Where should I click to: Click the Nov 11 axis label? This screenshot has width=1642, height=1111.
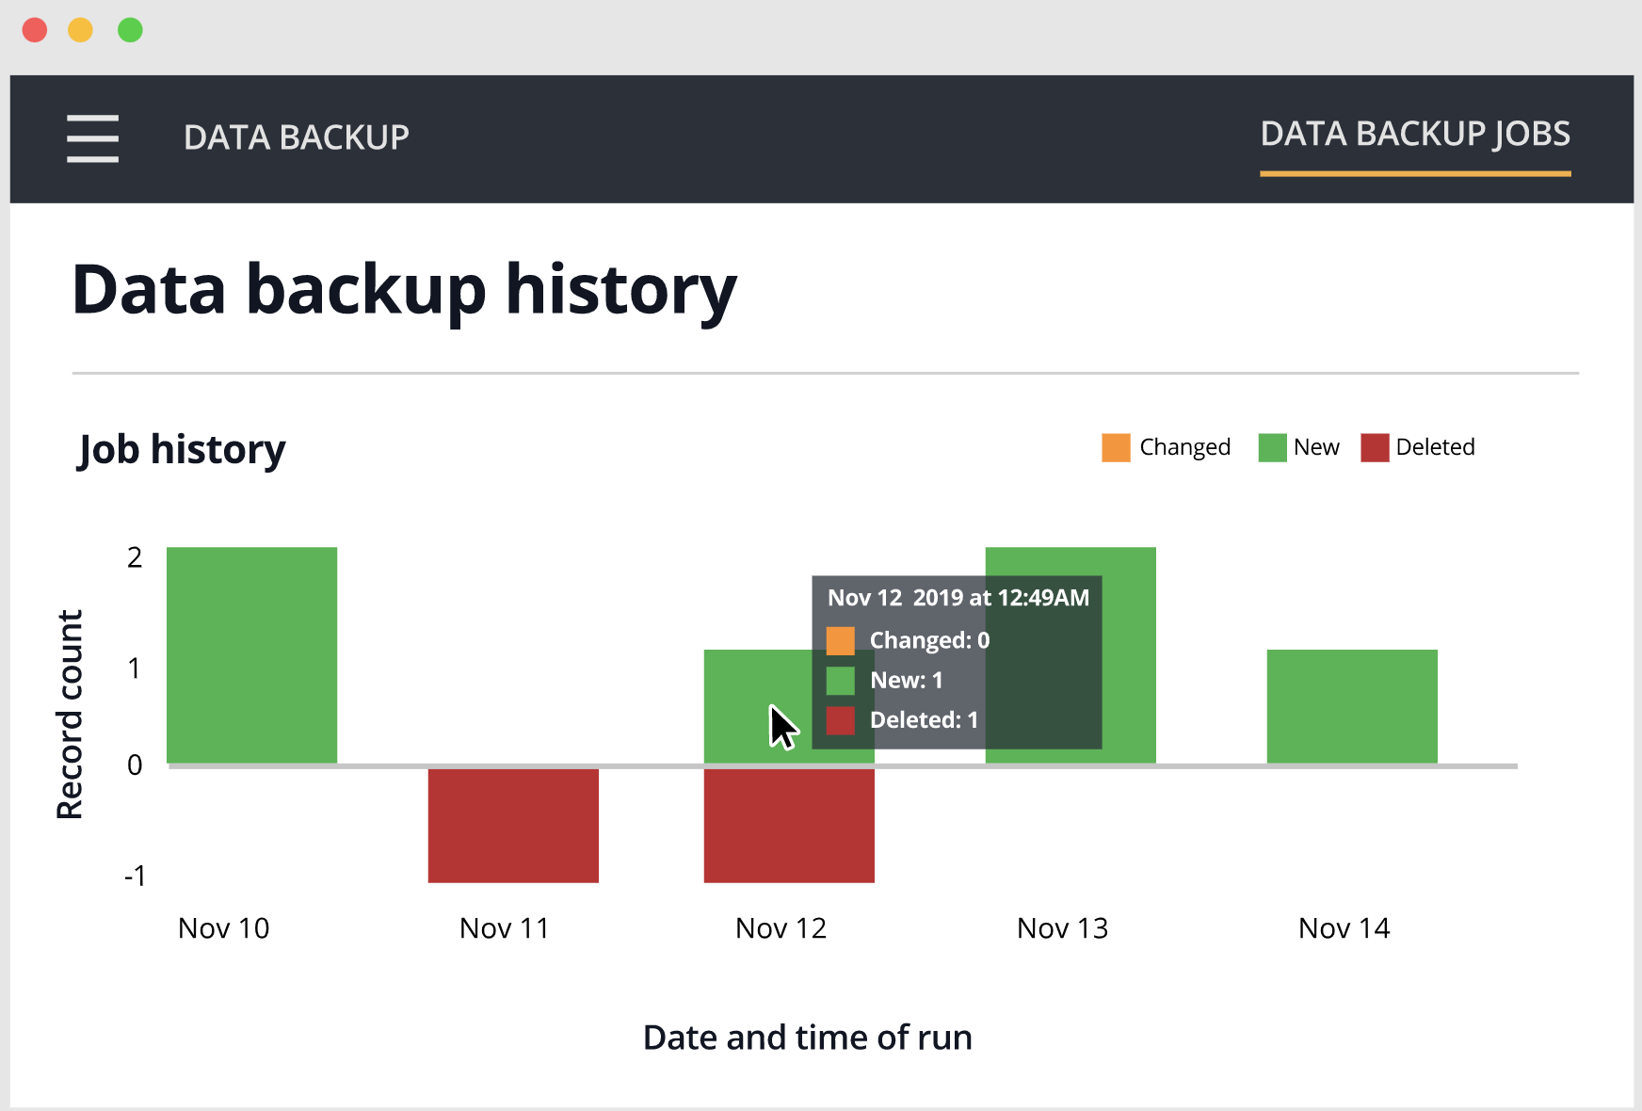[504, 928]
